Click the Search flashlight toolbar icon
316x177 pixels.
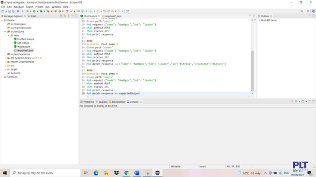71,11
